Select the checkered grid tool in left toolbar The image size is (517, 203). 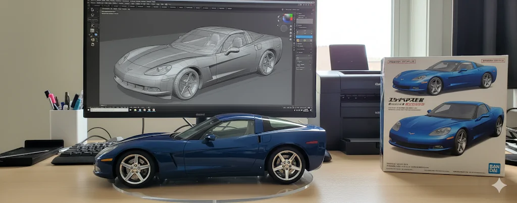[92, 30]
